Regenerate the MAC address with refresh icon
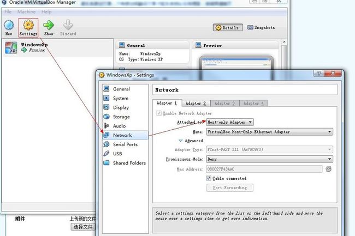The width and height of the screenshot is (355, 236). [x=328, y=169]
